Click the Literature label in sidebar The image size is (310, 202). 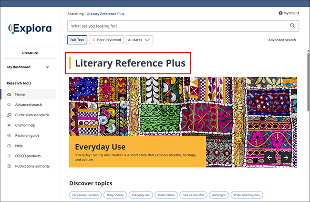click(30, 53)
